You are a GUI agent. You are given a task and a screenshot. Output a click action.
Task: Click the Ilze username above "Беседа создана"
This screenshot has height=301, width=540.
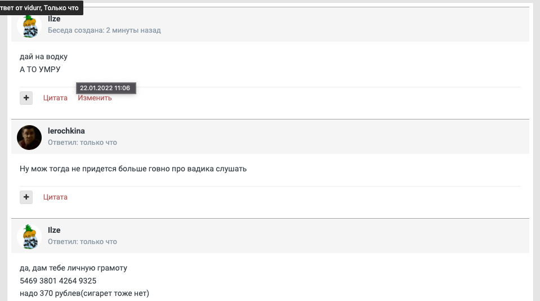54,19
